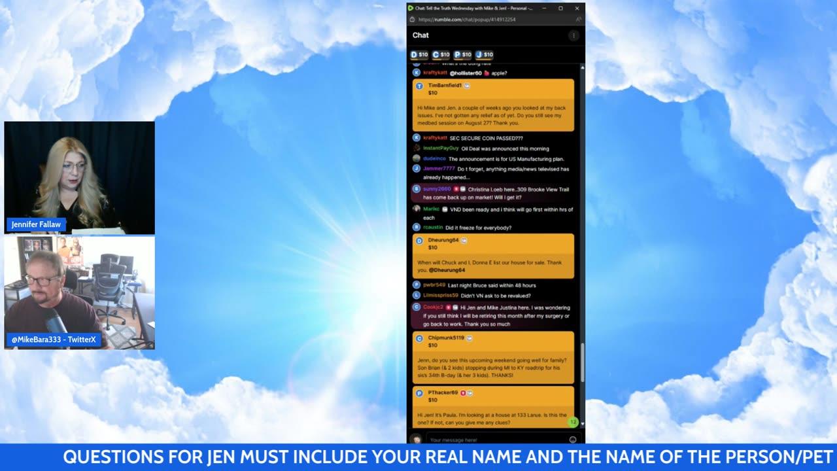Click Cookjc2 username

point(434,307)
